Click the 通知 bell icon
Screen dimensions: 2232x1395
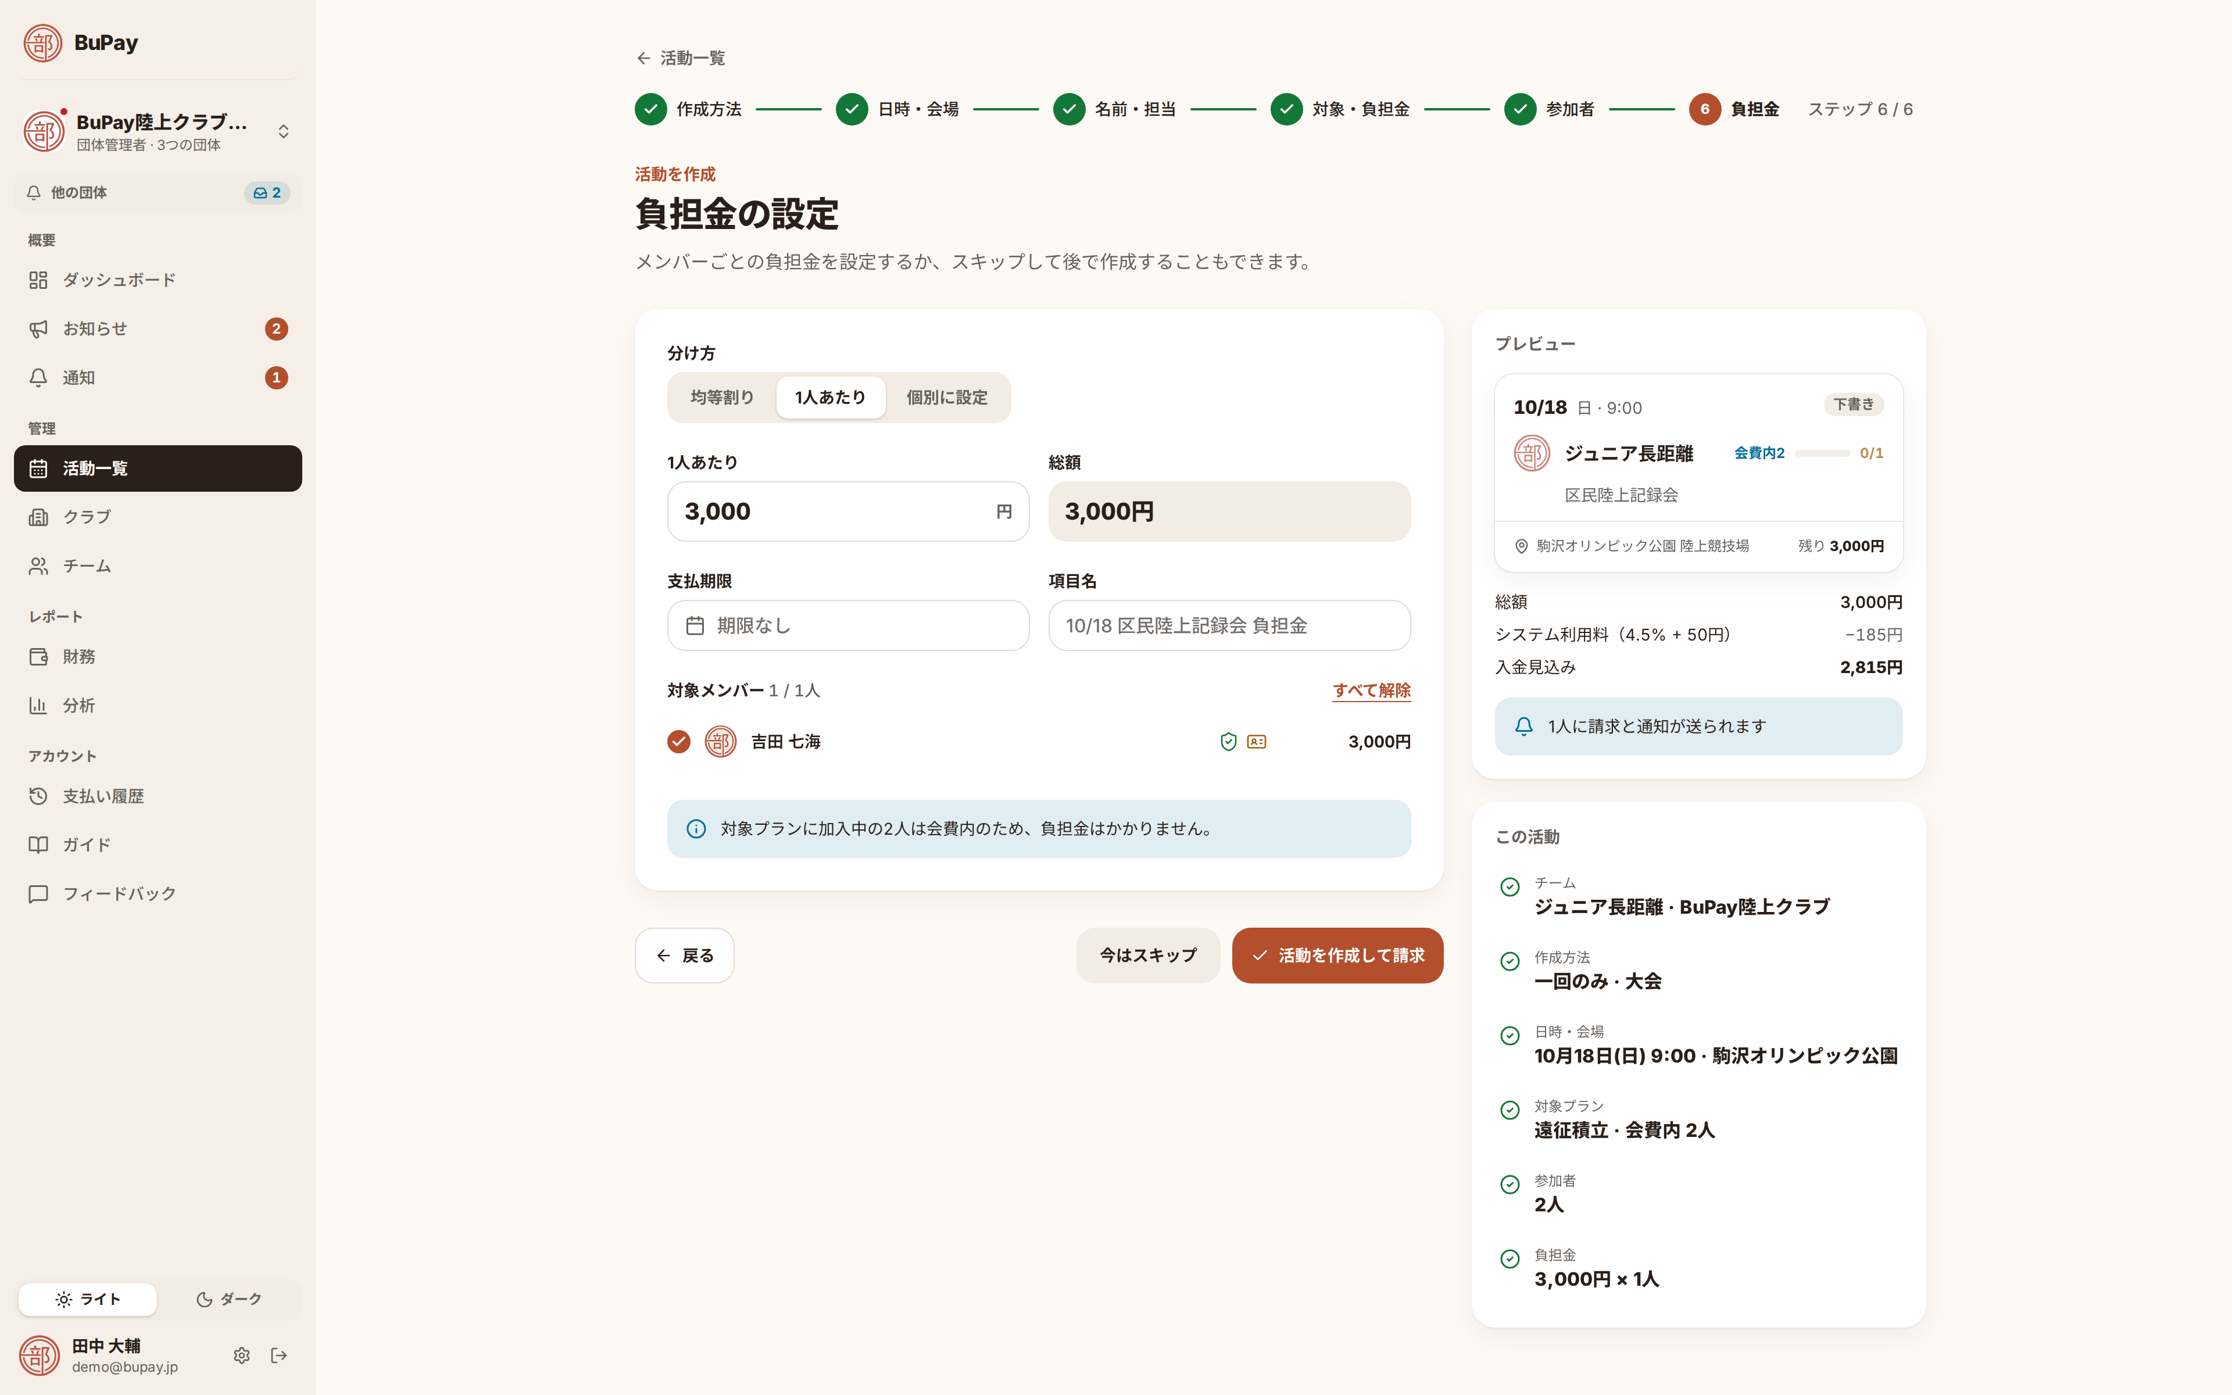coord(38,377)
